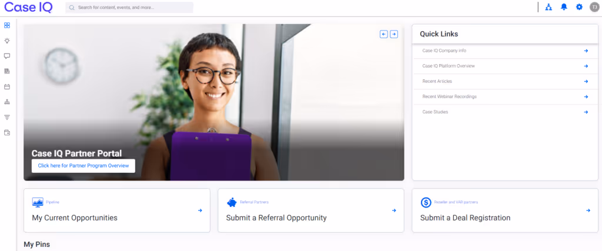Click the Case IQ Partner Portal banner title
This screenshot has height=251, width=602.
pos(77,153)
